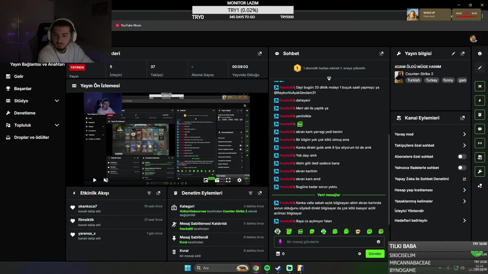
Task: Pop out the Yayın bilgisi panel
Action: (x=462, y=54)
